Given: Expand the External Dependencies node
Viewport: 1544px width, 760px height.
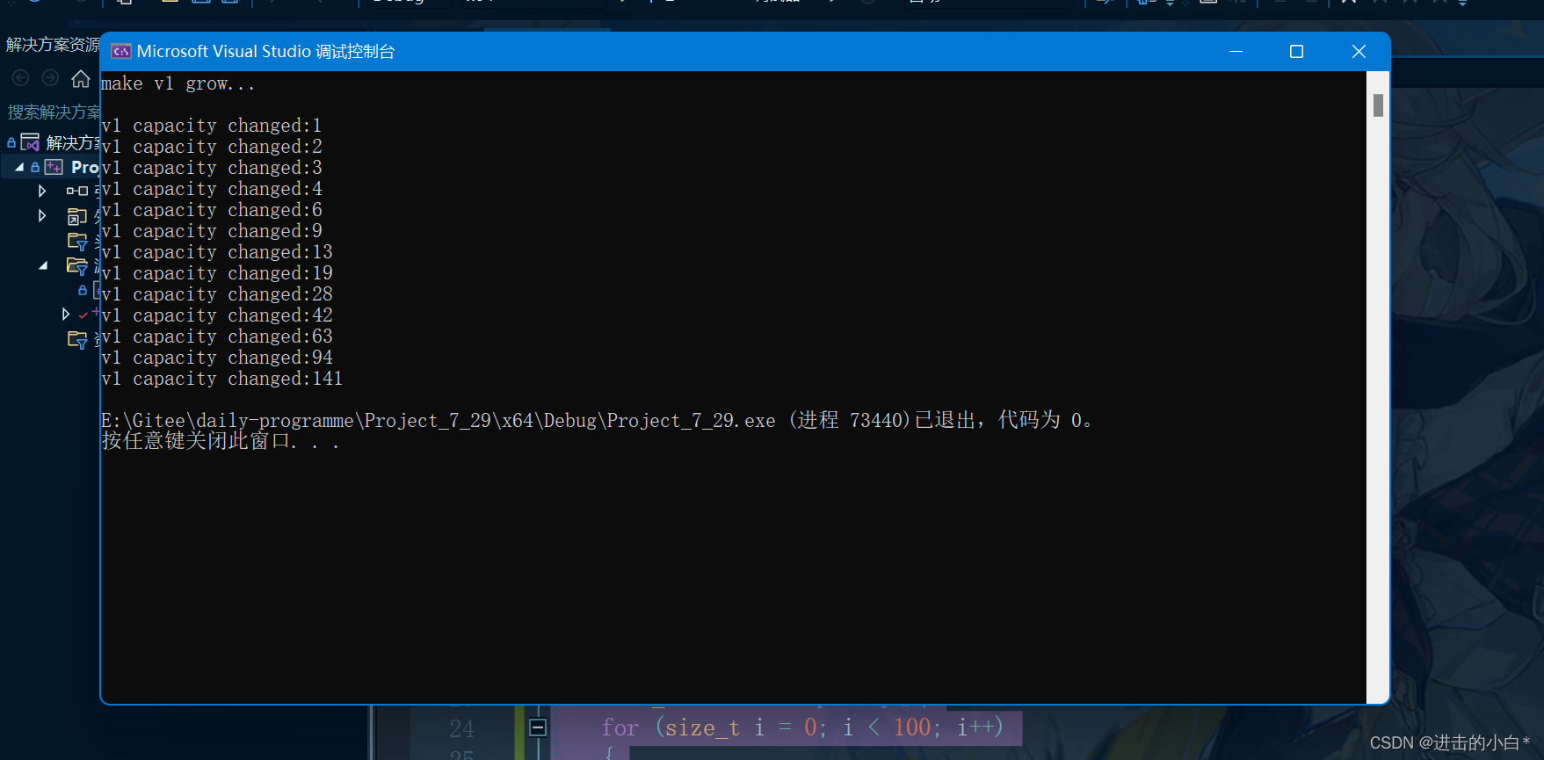Looking at the screenshot, I should (x=42, y=215).
